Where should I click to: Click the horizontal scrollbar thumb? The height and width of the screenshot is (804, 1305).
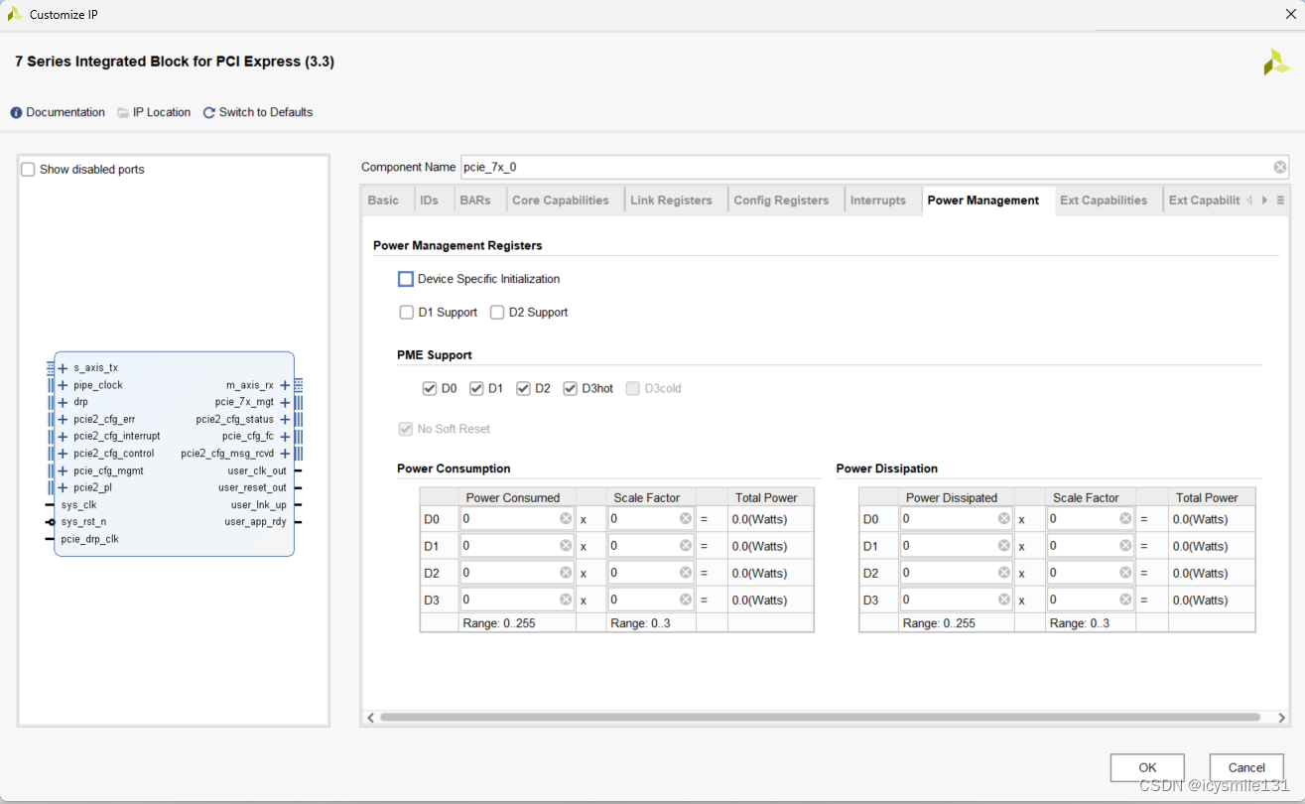820,717
